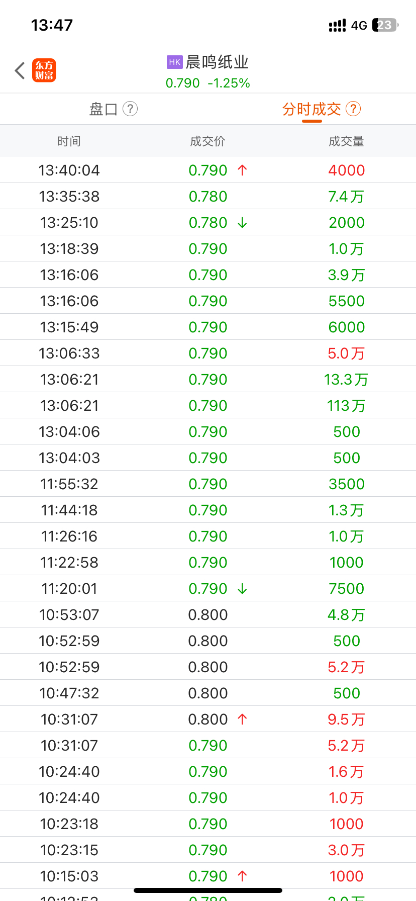Open the 东方财富 app logo
The height and width of the screenshot is (901, 416).
(x=44, y=70)
